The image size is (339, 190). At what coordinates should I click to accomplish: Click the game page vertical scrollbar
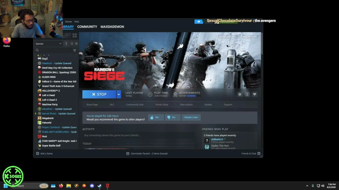pyautogui.click(x=261, y=44)
